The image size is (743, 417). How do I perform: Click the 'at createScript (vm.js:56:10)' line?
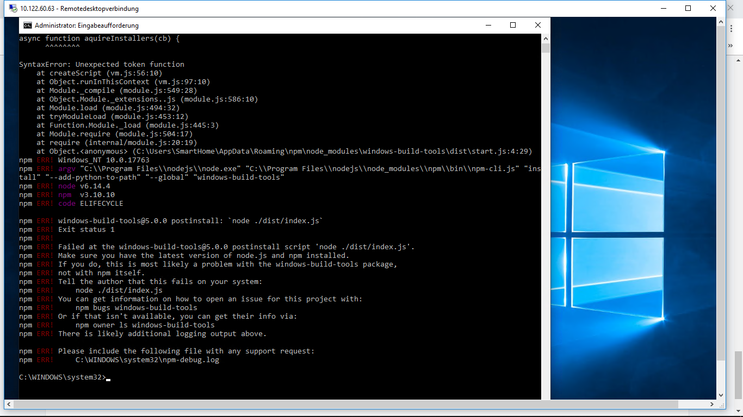coord(100,73)
